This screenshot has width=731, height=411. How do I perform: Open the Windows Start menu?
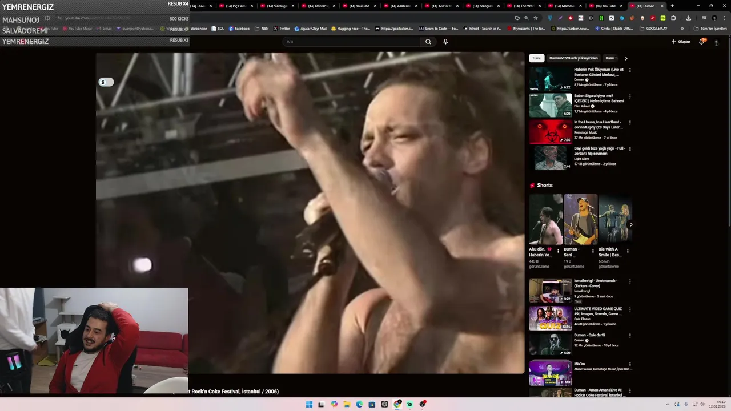[x=309, y=404]
